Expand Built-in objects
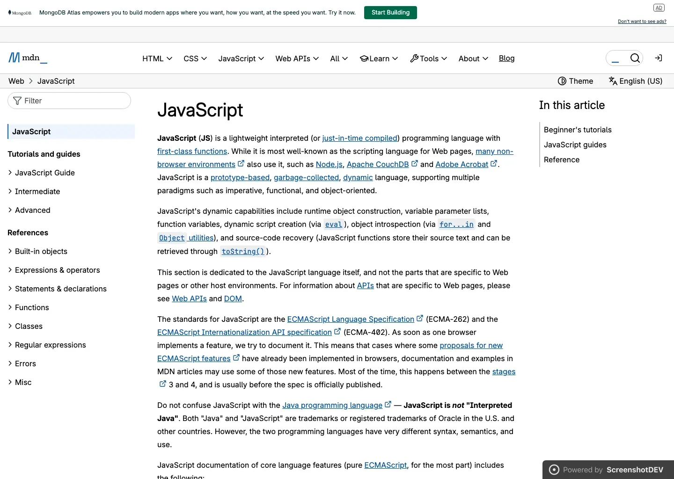Screen dimensions: 674x479 pos(37,251)
